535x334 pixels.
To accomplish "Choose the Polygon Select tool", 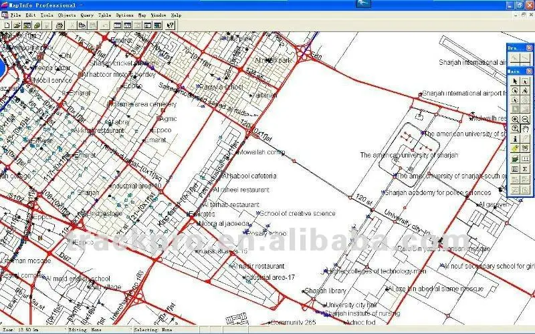I will pos(525,91).
